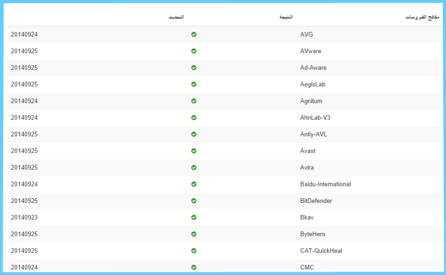Image resolution: width=446 pixels, height=275 pixels.
Task: Select the AVware antivirus name
Action: click(x=311, y=51)
